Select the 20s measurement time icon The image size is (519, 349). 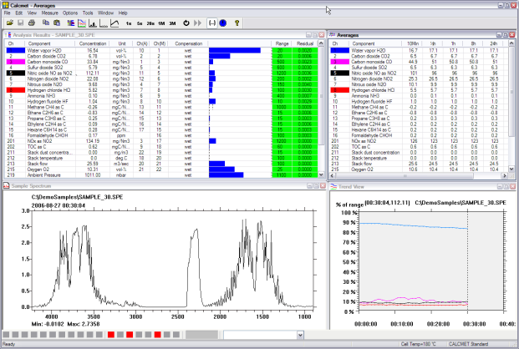coord(150,23)
